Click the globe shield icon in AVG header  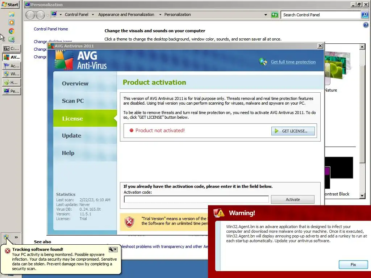point(263,62)
